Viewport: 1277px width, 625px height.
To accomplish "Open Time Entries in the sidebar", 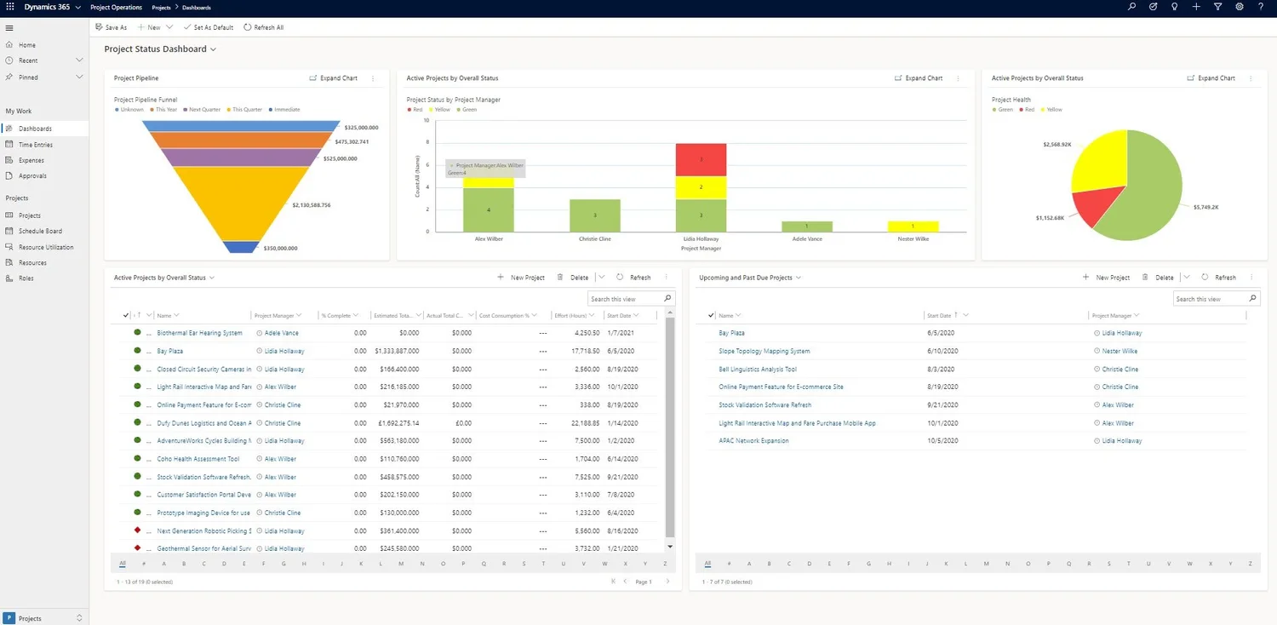I will pos(36,145).
